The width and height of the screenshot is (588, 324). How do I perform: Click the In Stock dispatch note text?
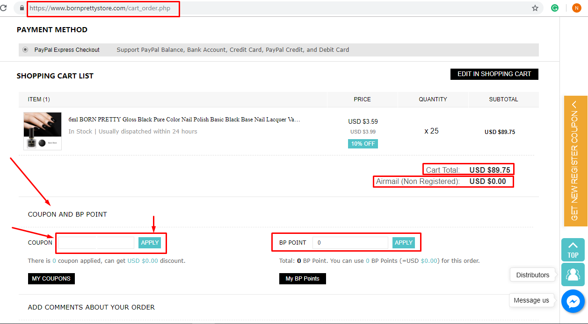(x=133, y=131)
